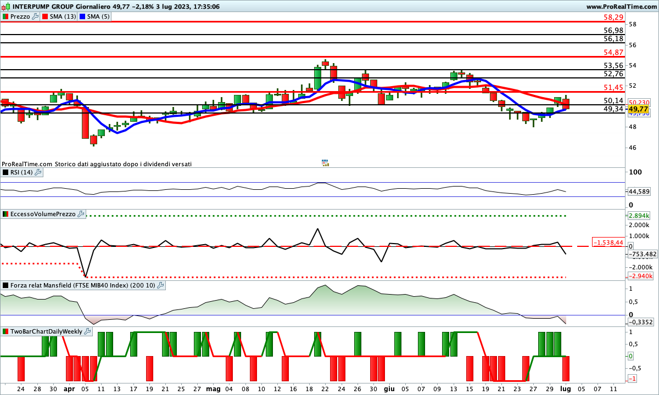Click the 'apr' month marker on time axis

point(69,388)
